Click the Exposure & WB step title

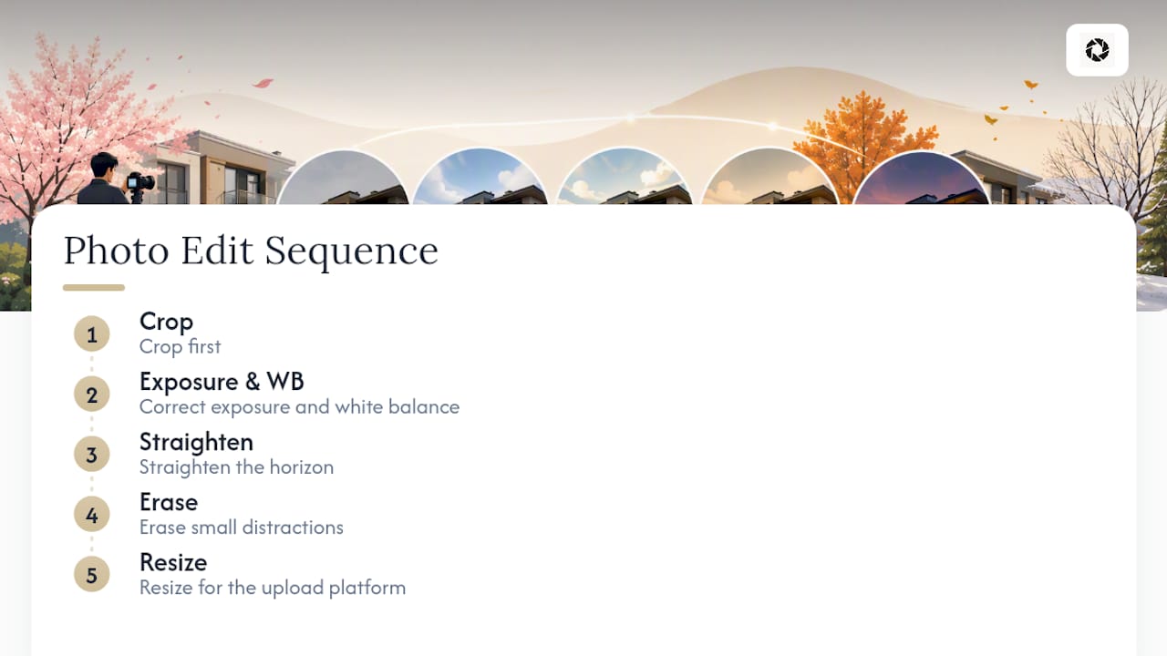pyautogui.click(x=222, y=382)
